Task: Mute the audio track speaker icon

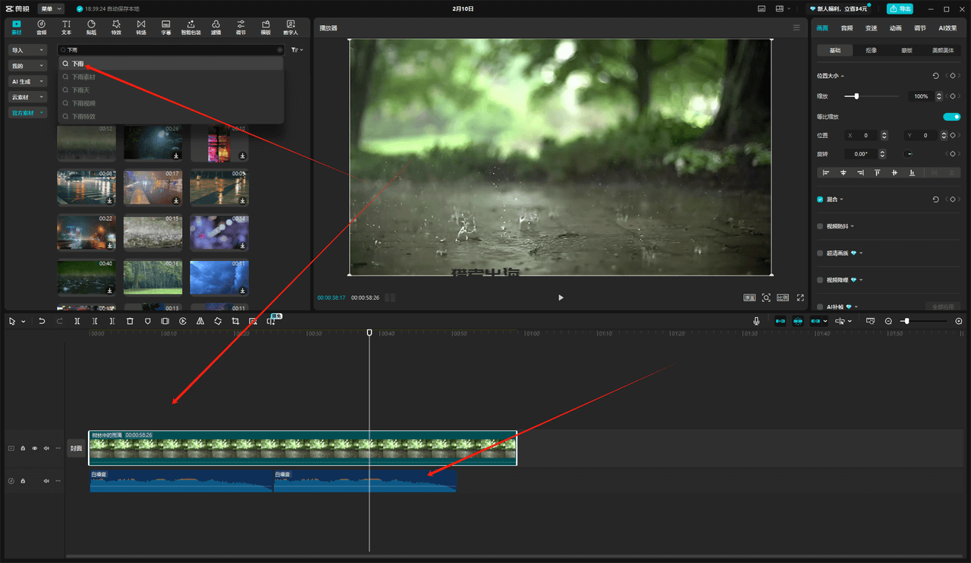Action: pos(46,481)
